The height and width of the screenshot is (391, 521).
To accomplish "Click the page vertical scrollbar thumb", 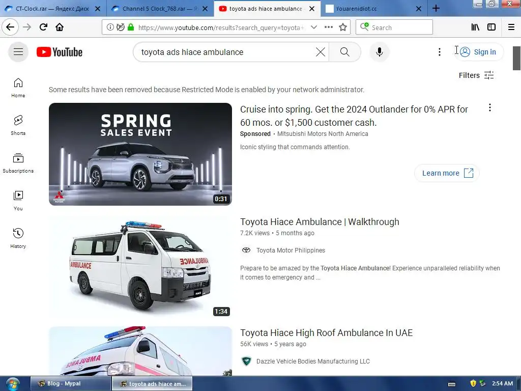I will pyautogui.click(x=516, y=59).
